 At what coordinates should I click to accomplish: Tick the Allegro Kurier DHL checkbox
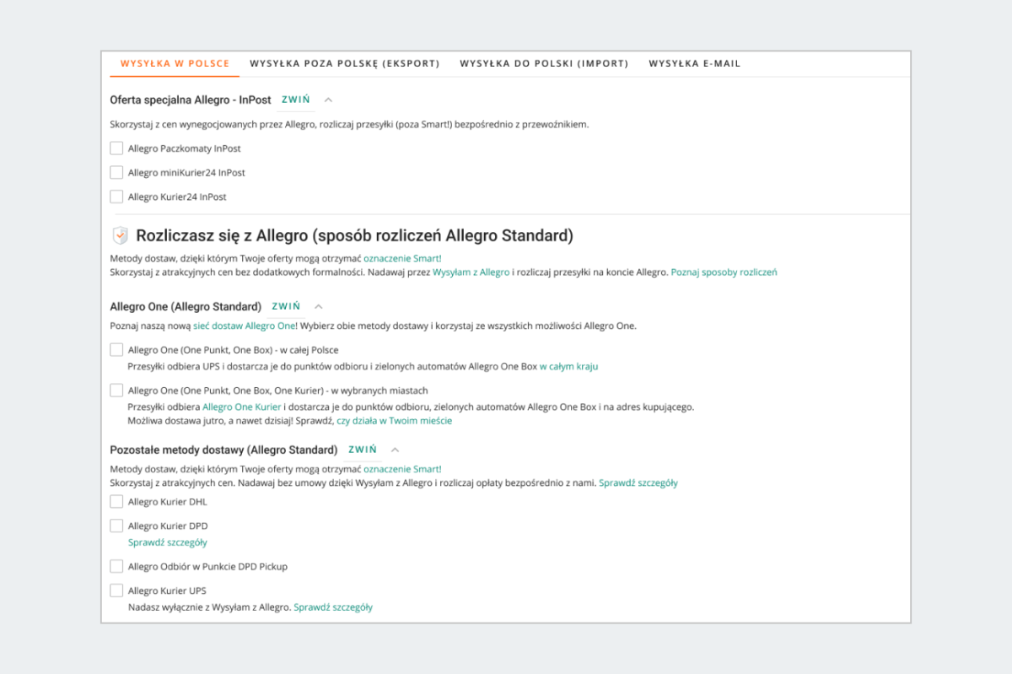[x=116, y=502]
